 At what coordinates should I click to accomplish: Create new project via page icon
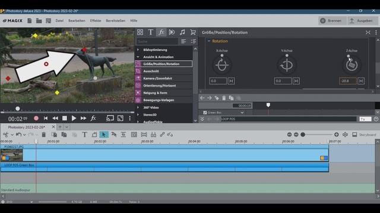[x=29, y=21]
